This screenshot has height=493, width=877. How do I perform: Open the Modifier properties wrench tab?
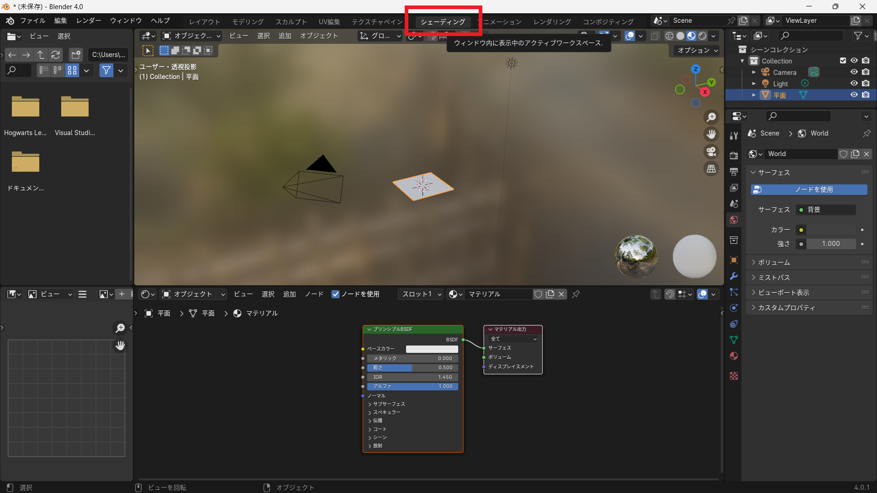click(x=734, y=276)
